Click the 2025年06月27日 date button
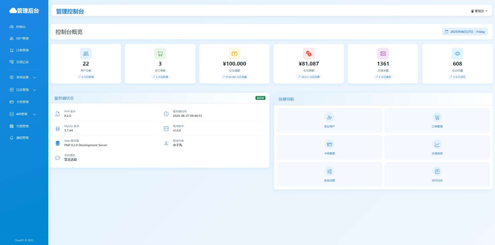The image size is (495, 245). point(465,32)
